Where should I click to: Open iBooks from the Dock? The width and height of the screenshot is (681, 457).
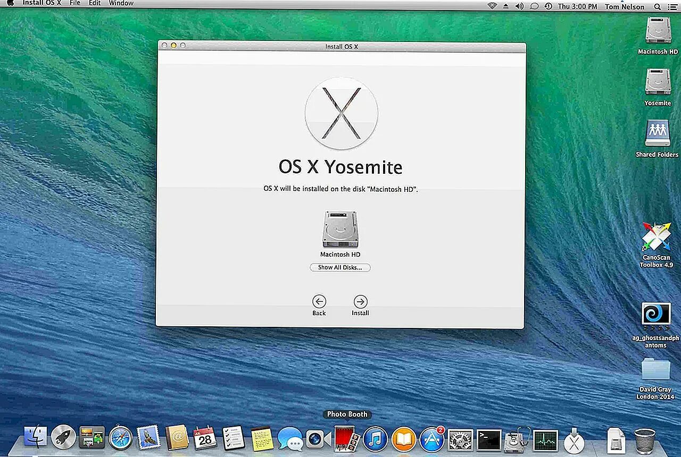[404, 439]
